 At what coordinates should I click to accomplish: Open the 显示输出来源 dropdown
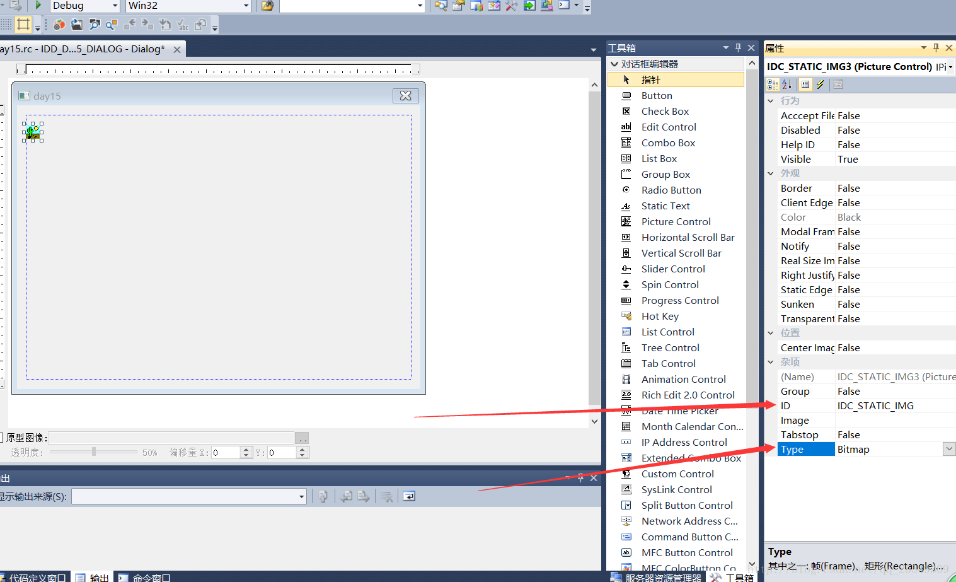302,497
